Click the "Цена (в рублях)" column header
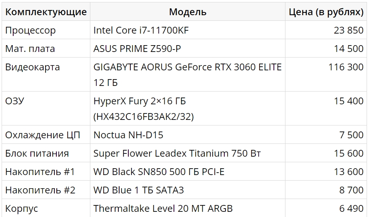Screen dimensions: 383x217 326,12
